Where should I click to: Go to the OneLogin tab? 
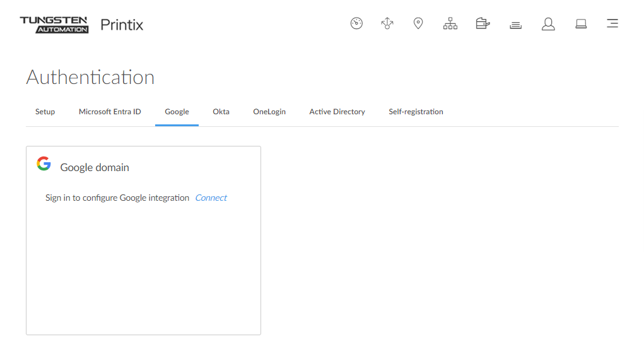tap(269, 112)
